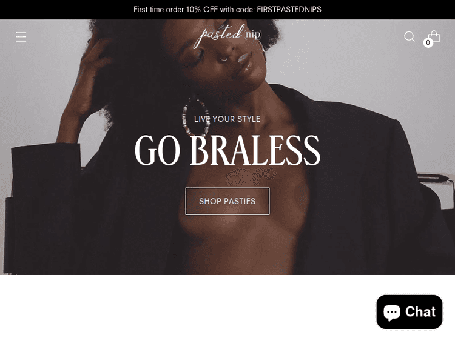Click the LIVE YOUR STYLE subtitle
This screenshot has width=455, height=341.
(x=227, y=119)
